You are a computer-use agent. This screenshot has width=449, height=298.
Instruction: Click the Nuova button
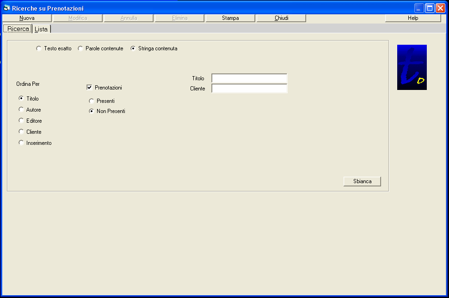tap(27, 18)
